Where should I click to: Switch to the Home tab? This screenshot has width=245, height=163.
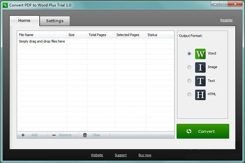24,21
